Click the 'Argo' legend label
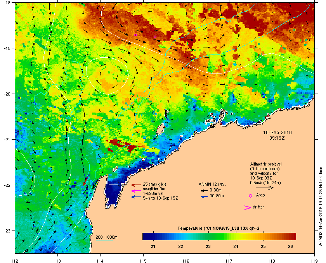326x263 pixels. [260, 195]
